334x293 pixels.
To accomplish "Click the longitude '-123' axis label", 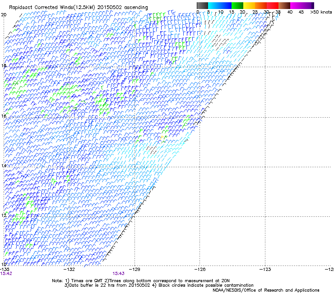I will tap(265, 270).
